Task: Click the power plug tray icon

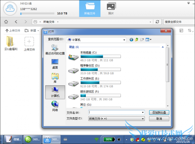Action: click(x=119, y=139)
